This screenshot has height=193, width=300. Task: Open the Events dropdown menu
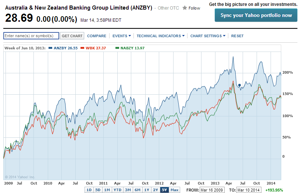click(x=122, y=36)
